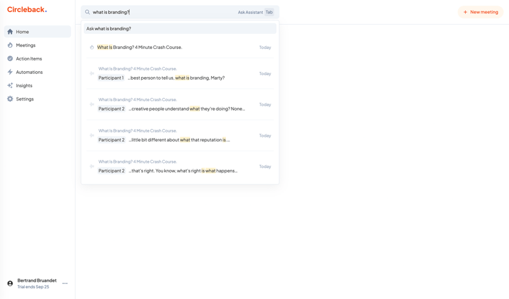Click the meeting title above the Participant 1 snippet
The image size is (509, 299).
pos(137,69)
